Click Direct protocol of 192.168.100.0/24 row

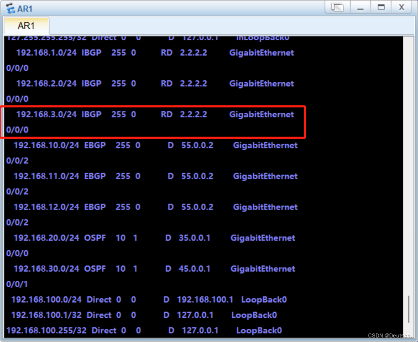point(99,300)
